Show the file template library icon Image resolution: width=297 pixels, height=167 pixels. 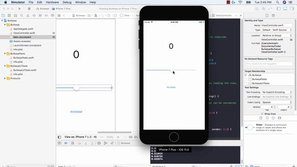(x=261, y=118)
